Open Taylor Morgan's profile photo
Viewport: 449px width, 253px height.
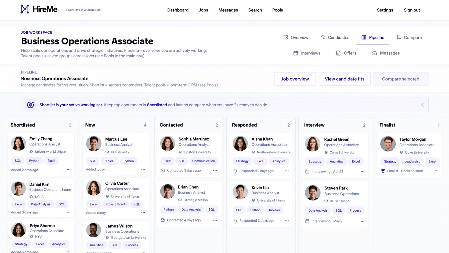pos(388,144)
